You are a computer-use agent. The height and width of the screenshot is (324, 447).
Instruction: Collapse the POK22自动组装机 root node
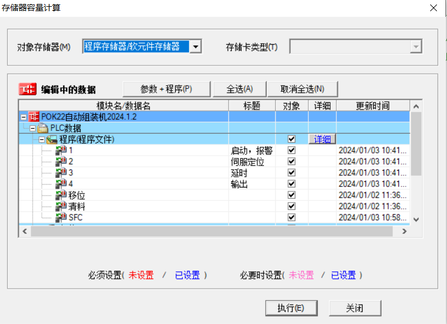click(23, 117)
